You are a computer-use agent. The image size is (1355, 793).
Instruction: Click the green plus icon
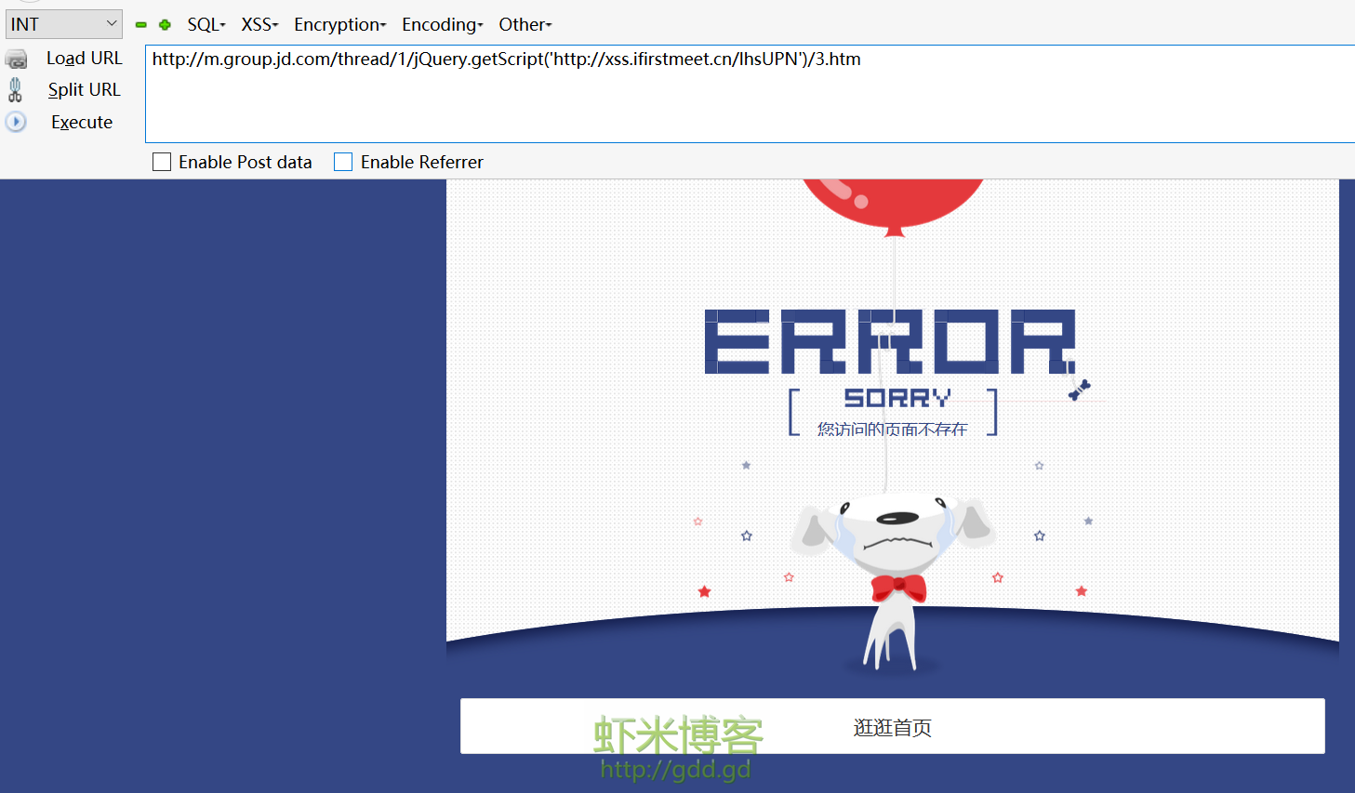165,25
